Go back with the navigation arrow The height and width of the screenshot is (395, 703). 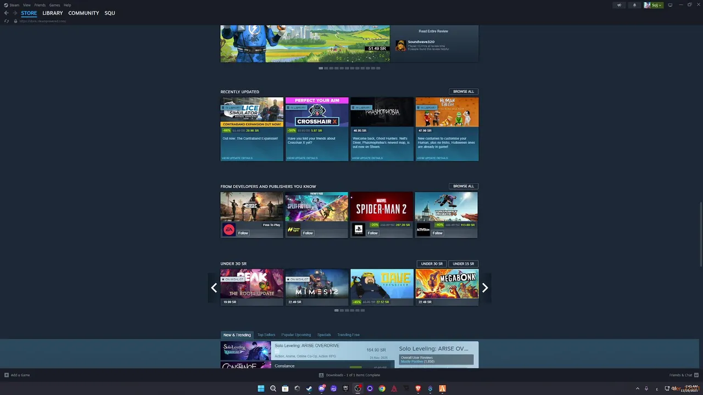[7, 13]
